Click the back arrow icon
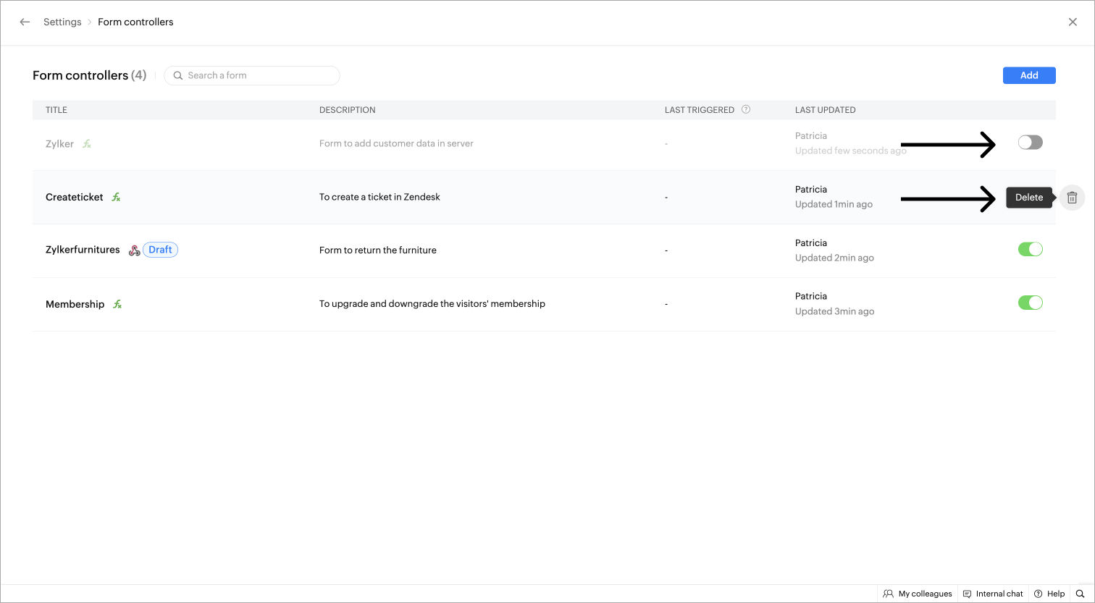The height and width of the screenshot is (603, 1095). (x=25, y=22)
